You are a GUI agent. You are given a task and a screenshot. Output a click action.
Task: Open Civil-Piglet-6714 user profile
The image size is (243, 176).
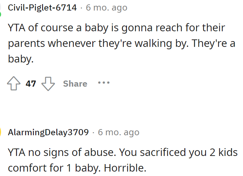(42, 7)
